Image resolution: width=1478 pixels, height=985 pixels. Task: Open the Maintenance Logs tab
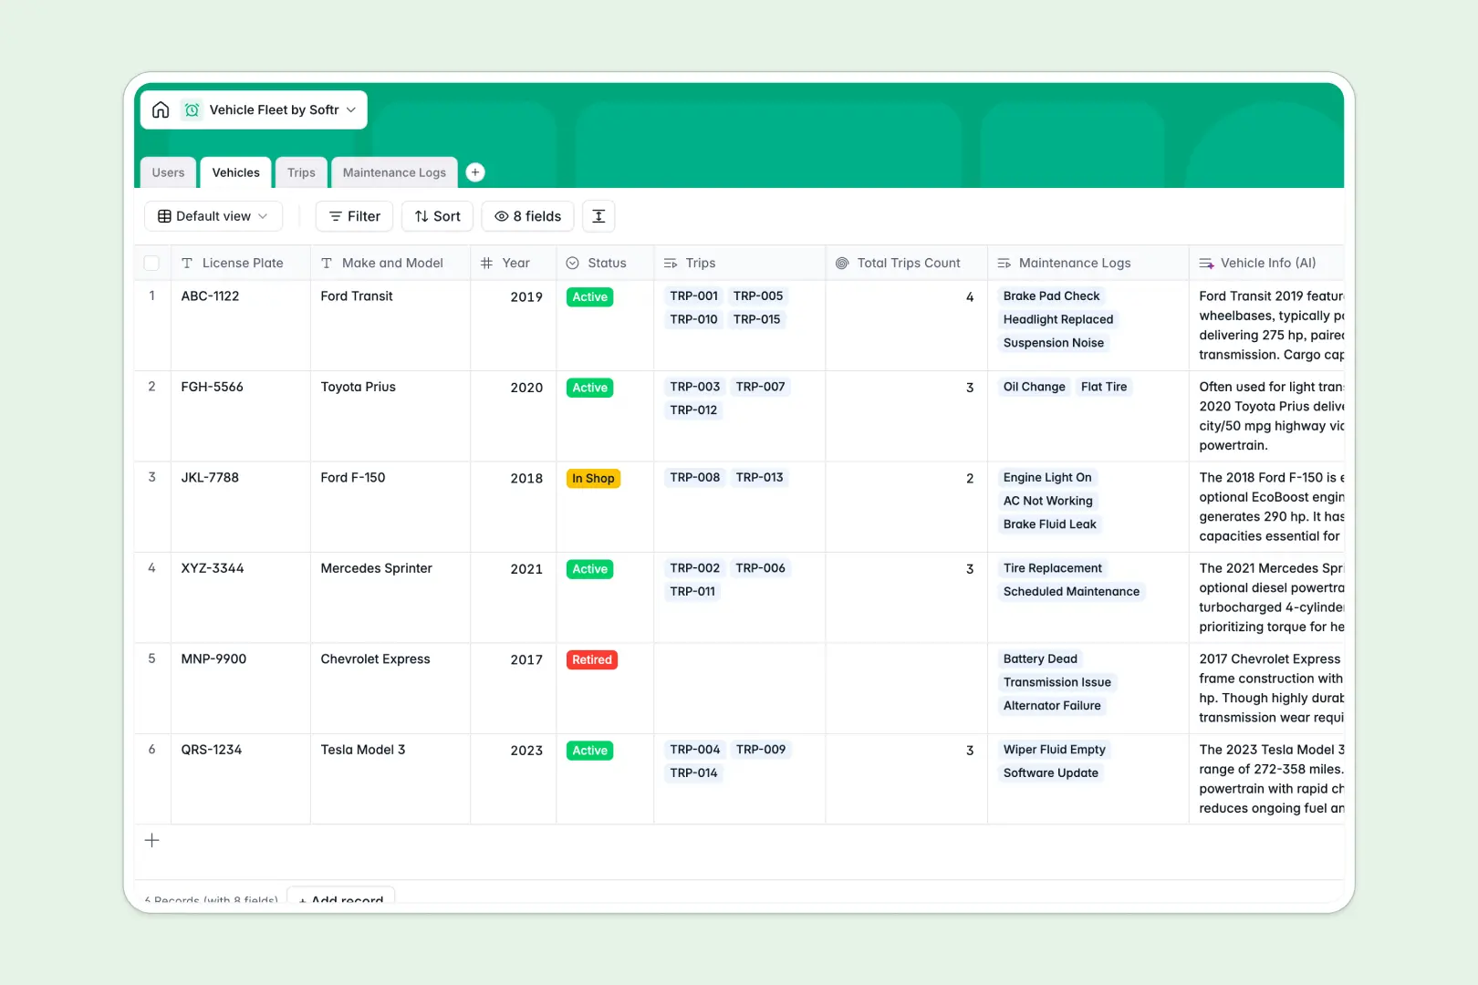click(394, 172)
